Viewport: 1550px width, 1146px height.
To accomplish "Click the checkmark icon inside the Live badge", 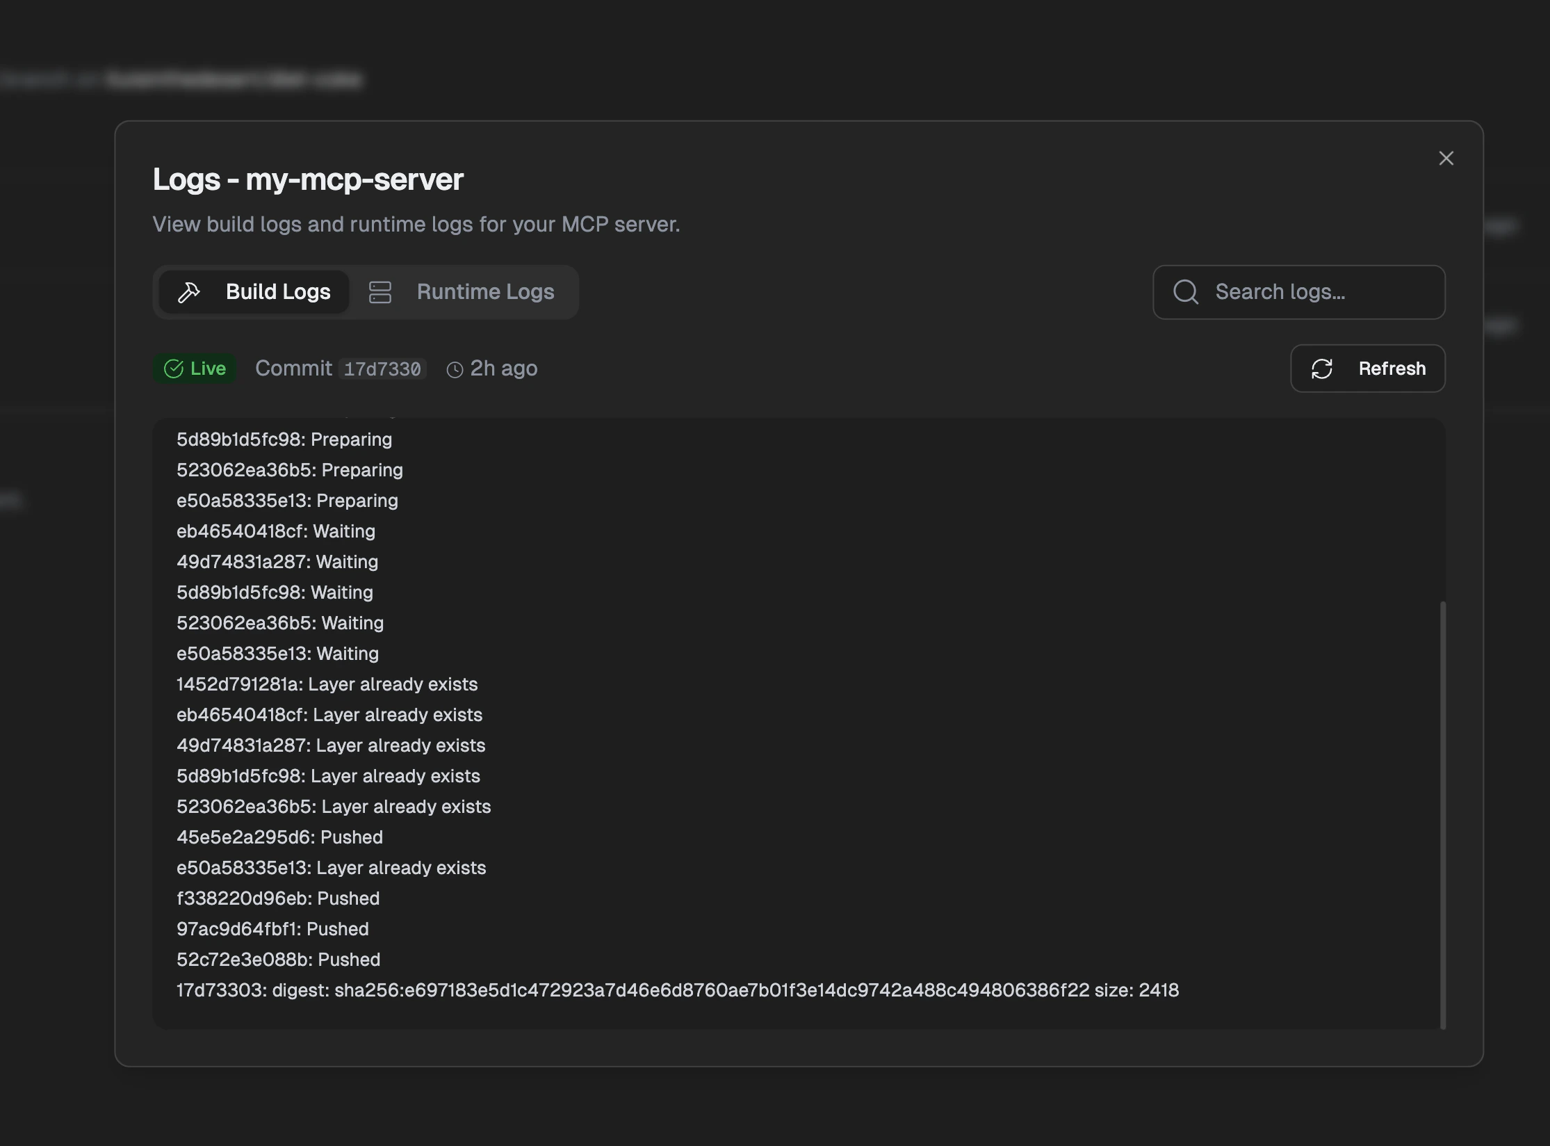I will coord(174,369).
